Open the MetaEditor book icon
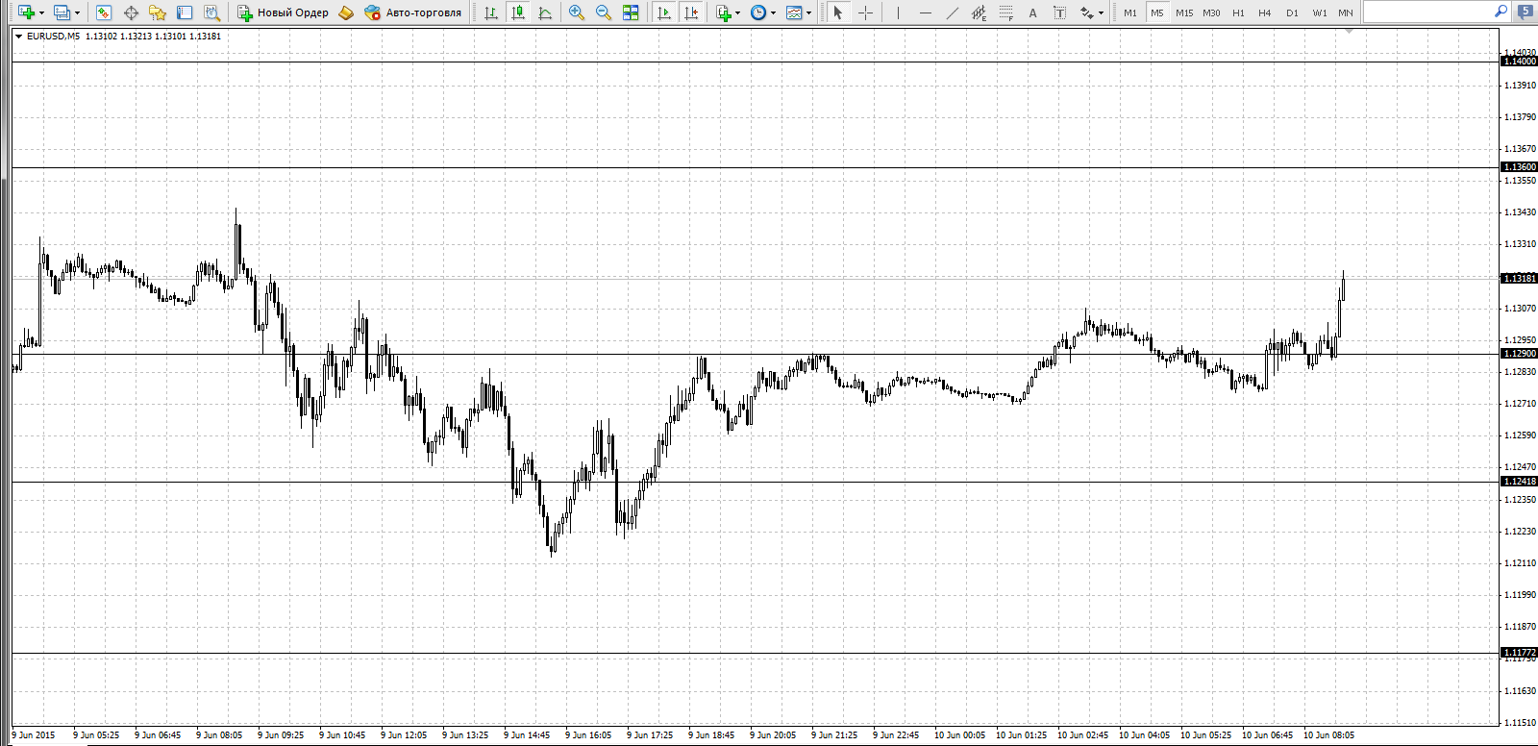Viewport: 1538px width, 746px height. point(346,12)
